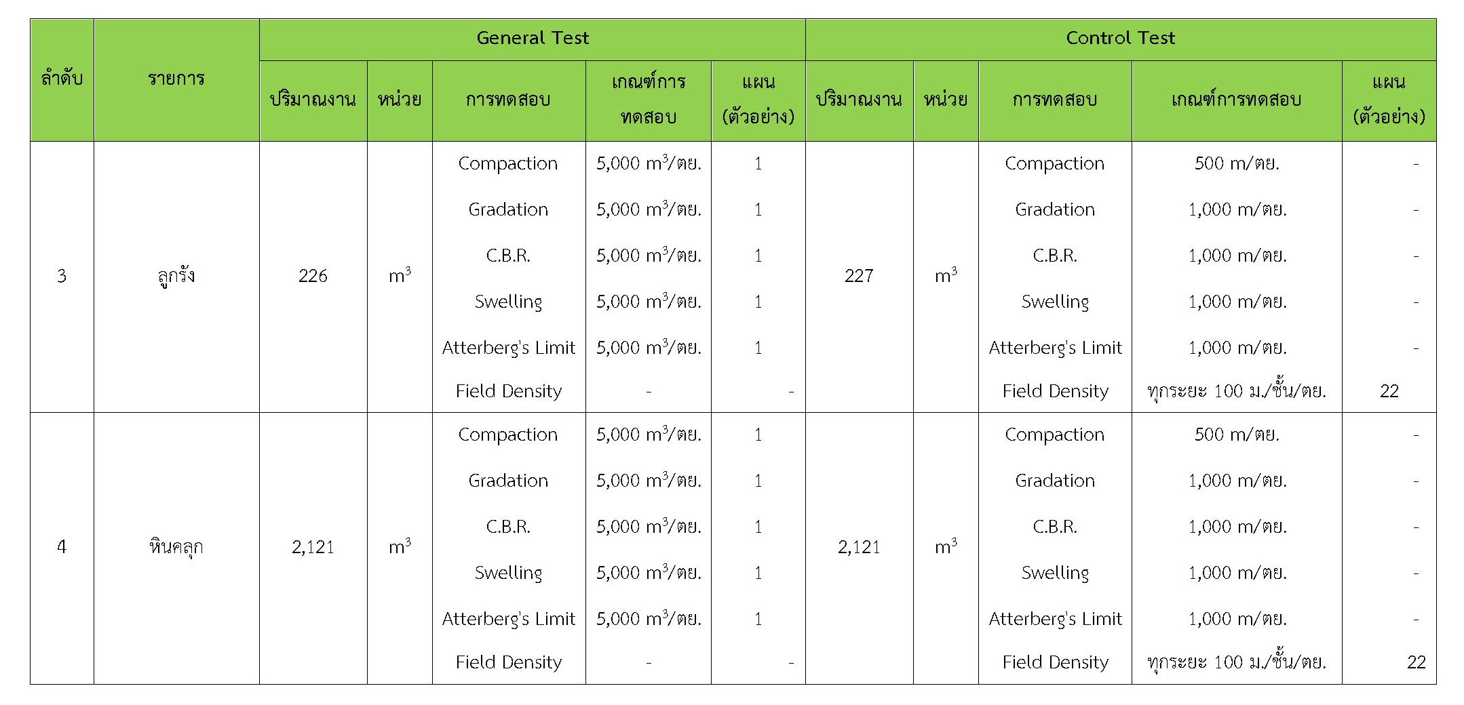Click the ลูกรัง item cell
Screen dimensions: 1464x705
(176, 276)
